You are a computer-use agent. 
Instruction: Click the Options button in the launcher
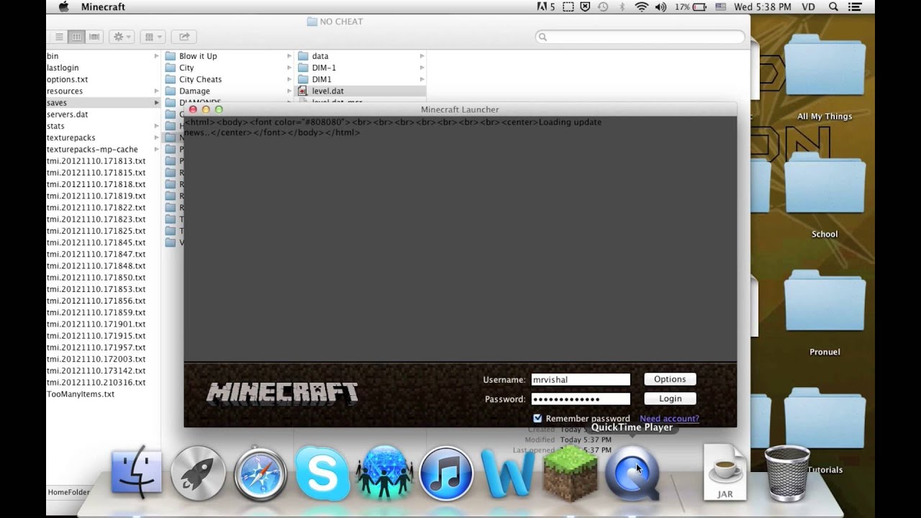tap(670, 379)
